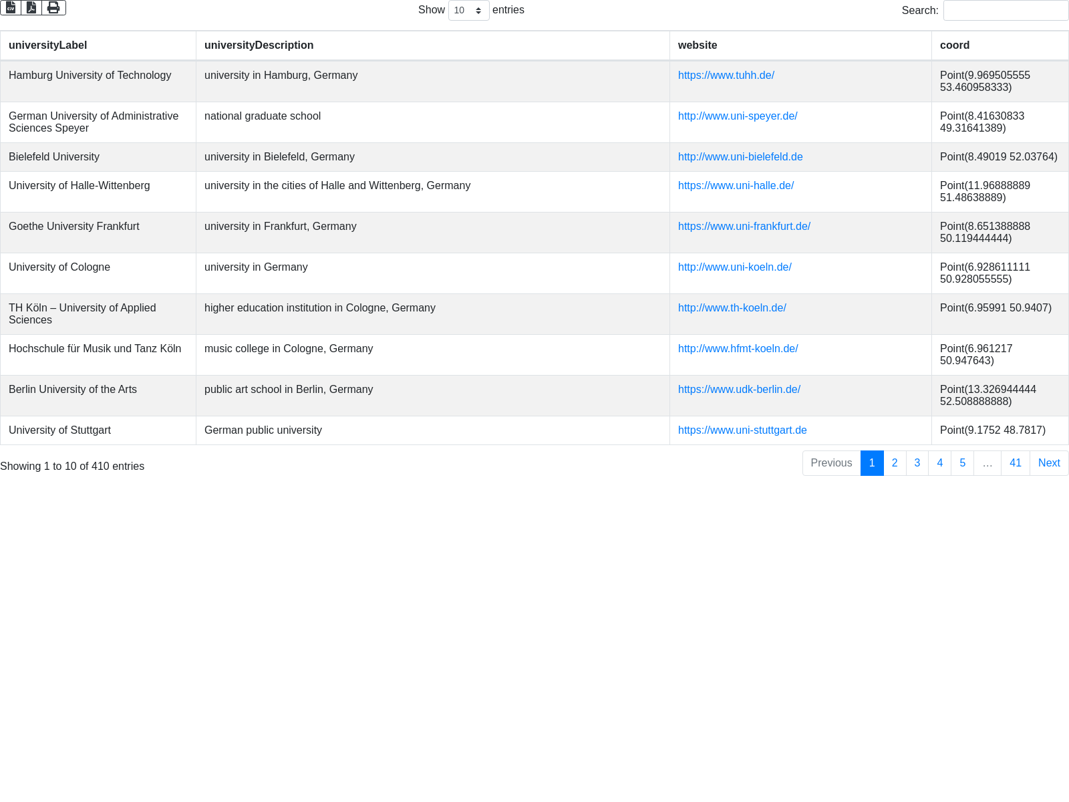Sort table by website column
Screen dimensions: 1069x802
(x=698, y=45)
